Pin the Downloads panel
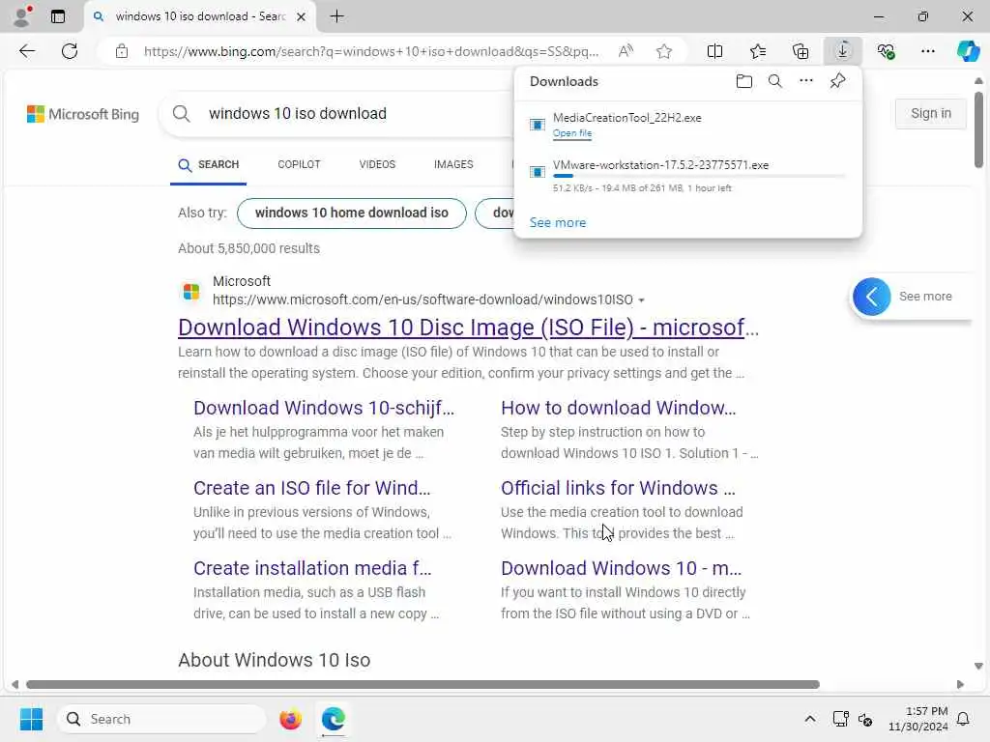 pyautogui.click(x=837, y=81)
